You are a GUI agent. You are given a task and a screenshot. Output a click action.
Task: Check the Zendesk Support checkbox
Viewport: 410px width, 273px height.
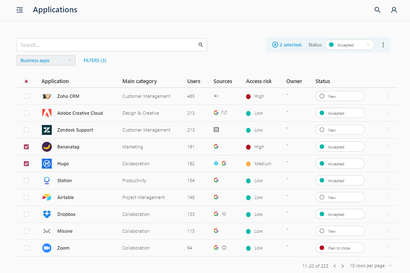26,130
